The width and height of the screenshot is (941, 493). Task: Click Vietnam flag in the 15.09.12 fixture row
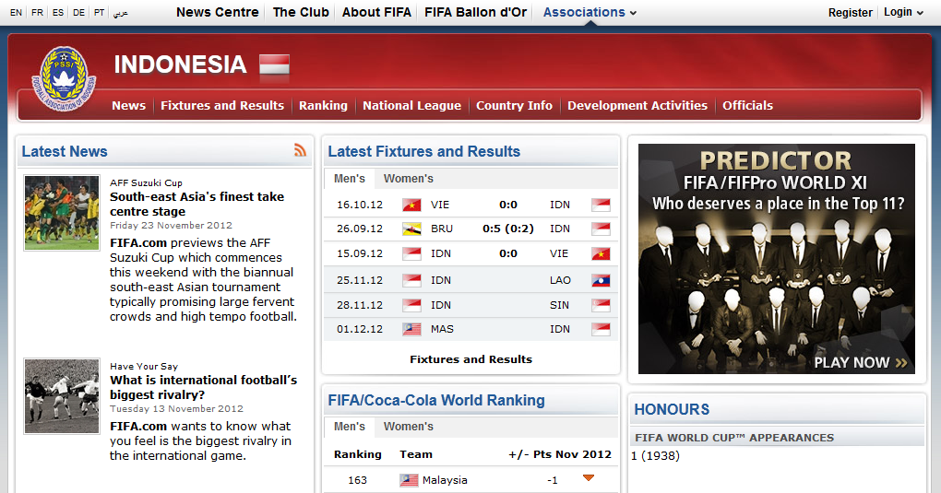point(601,253)
